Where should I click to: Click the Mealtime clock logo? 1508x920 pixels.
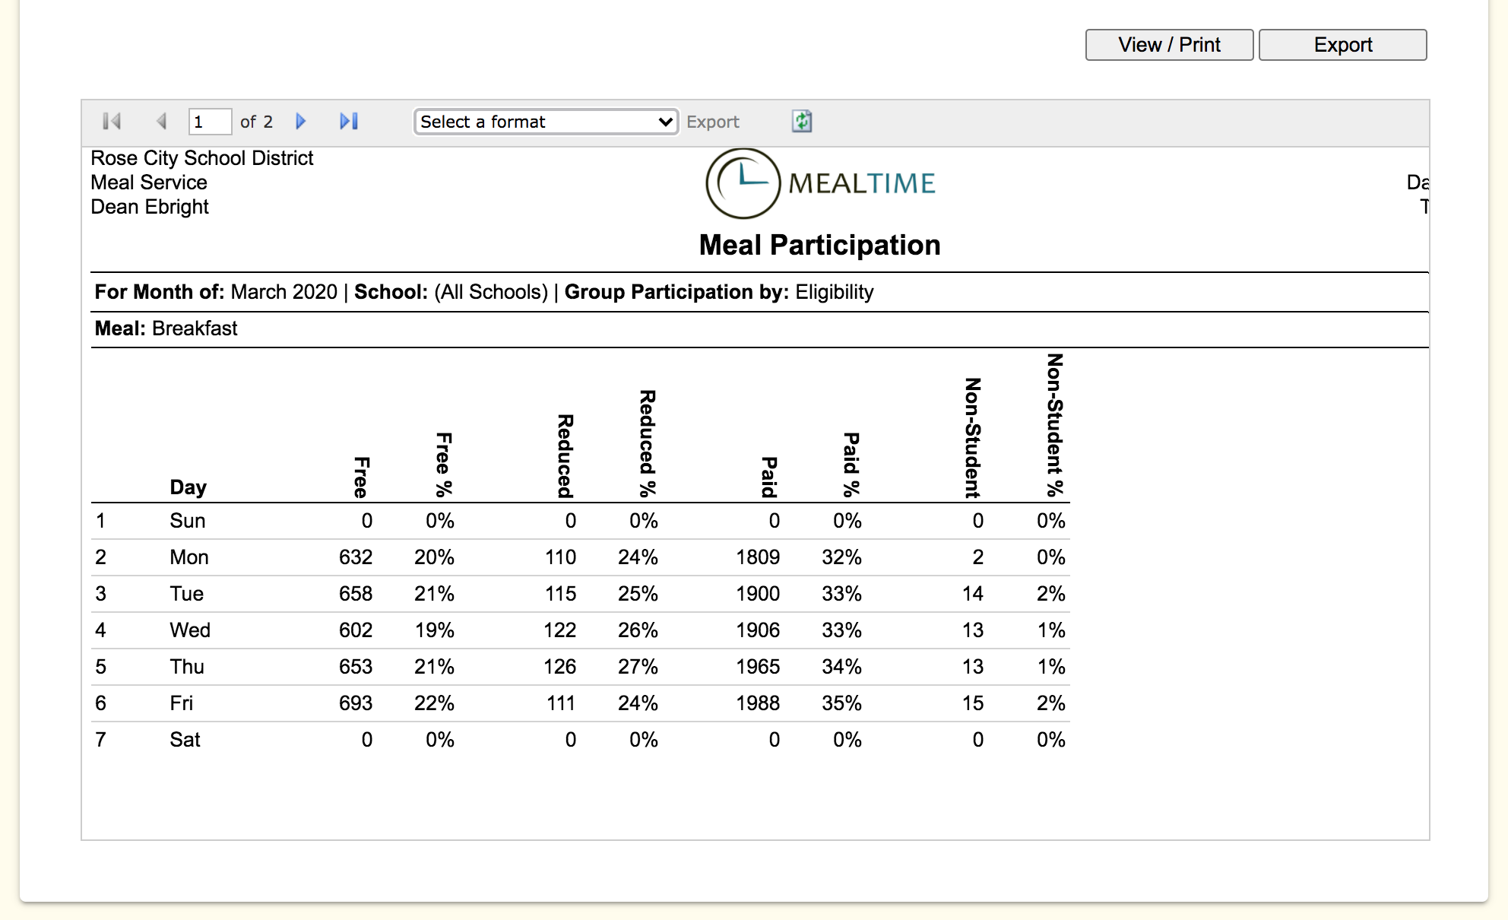click(x=743, y=183)
